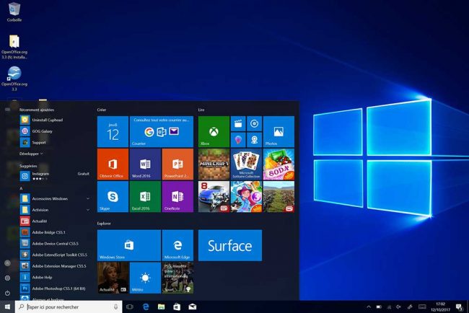Open the Sport news tile

[177, 278]
